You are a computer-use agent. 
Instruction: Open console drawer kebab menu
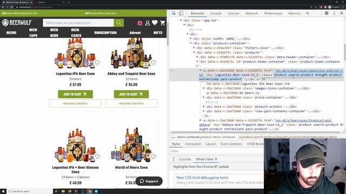pyautogui.click(x=174, y=159)
